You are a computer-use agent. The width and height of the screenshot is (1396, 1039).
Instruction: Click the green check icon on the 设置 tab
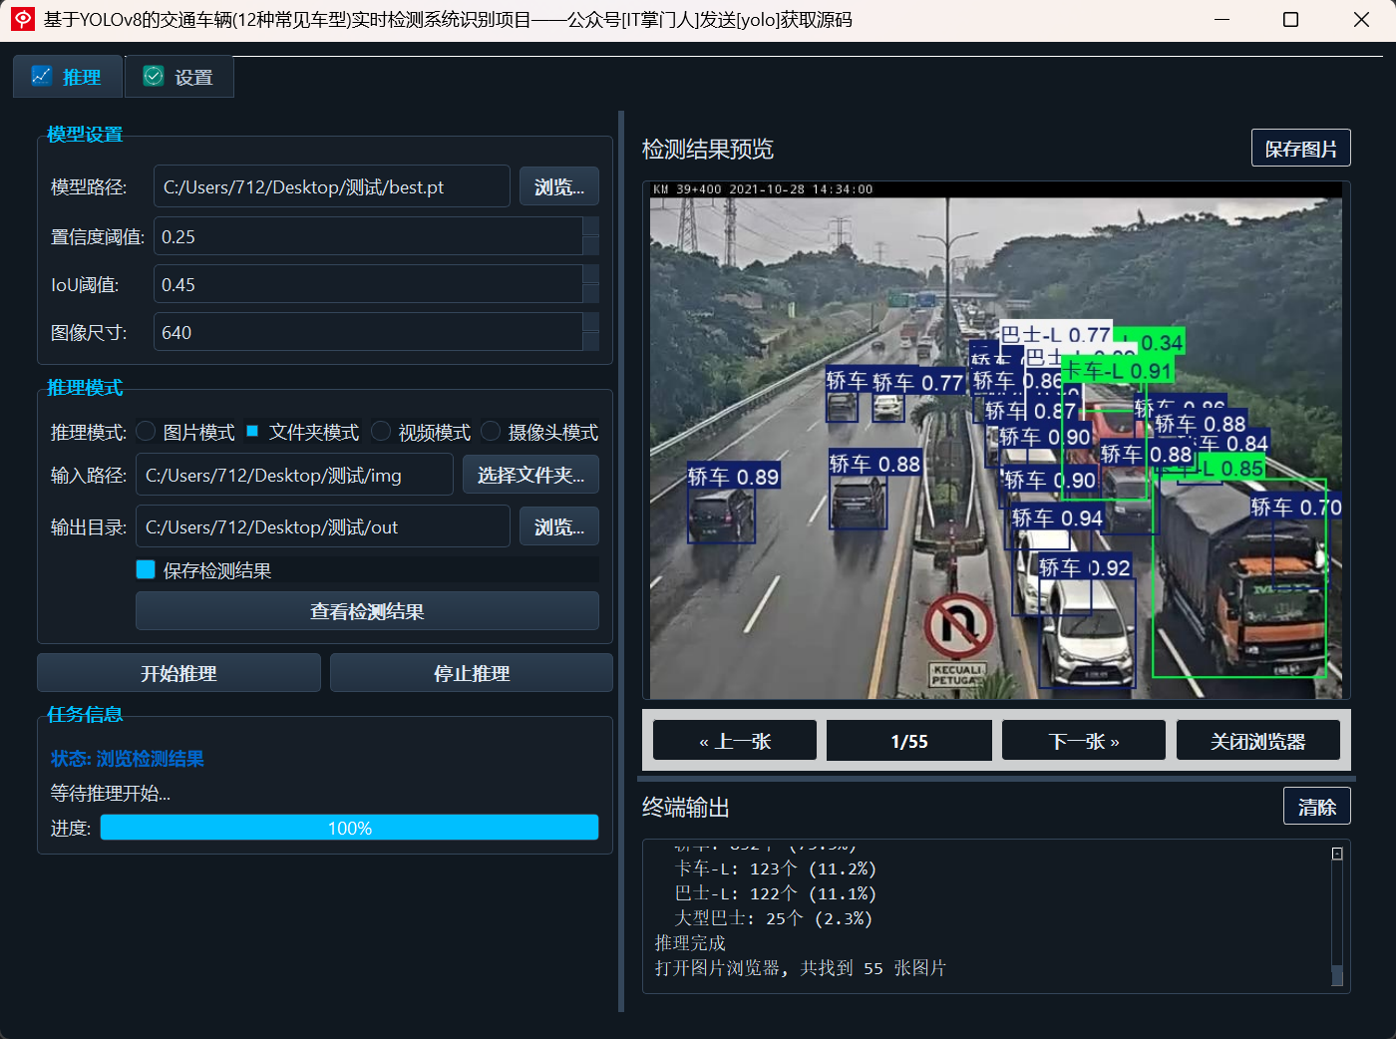coord(152,75)
